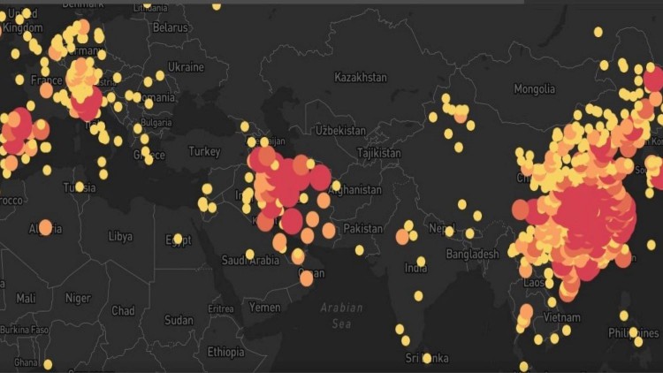Select the Sudan country label
The width and height of the screenshot is (663, 373).
click(179, 320)
